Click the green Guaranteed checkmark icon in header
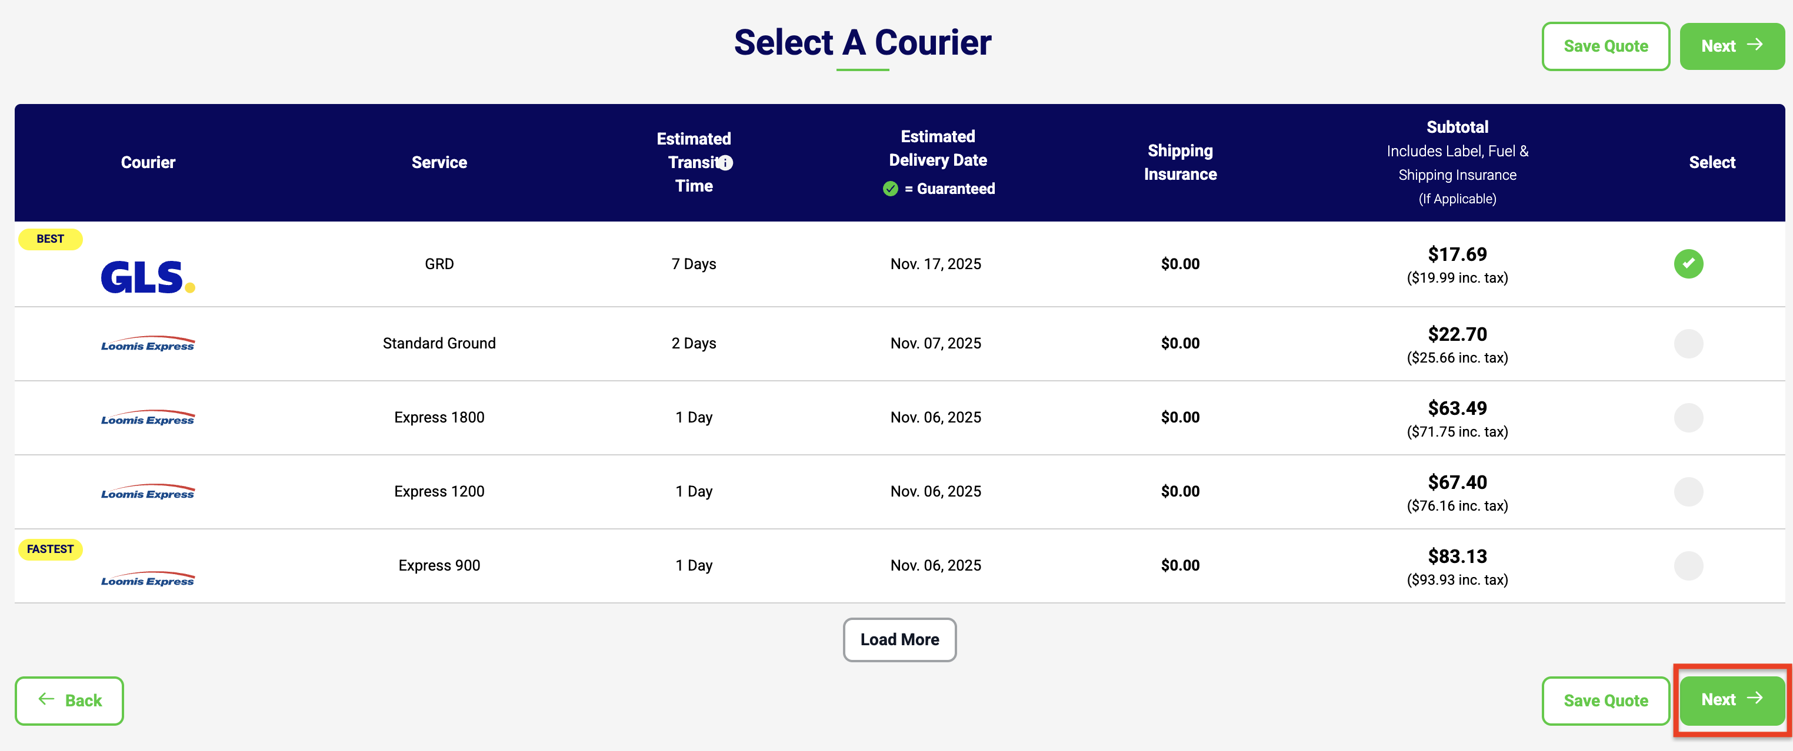Image resolution: width=1793 pixels, height=751 pixels. pos(890,189)
